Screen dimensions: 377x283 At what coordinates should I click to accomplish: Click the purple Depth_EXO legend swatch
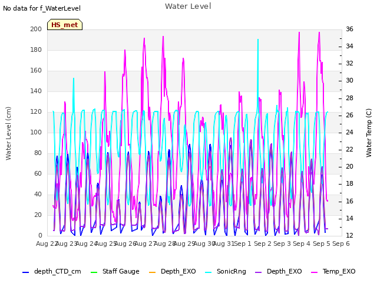pyautogui.click(x=258, y=272)
